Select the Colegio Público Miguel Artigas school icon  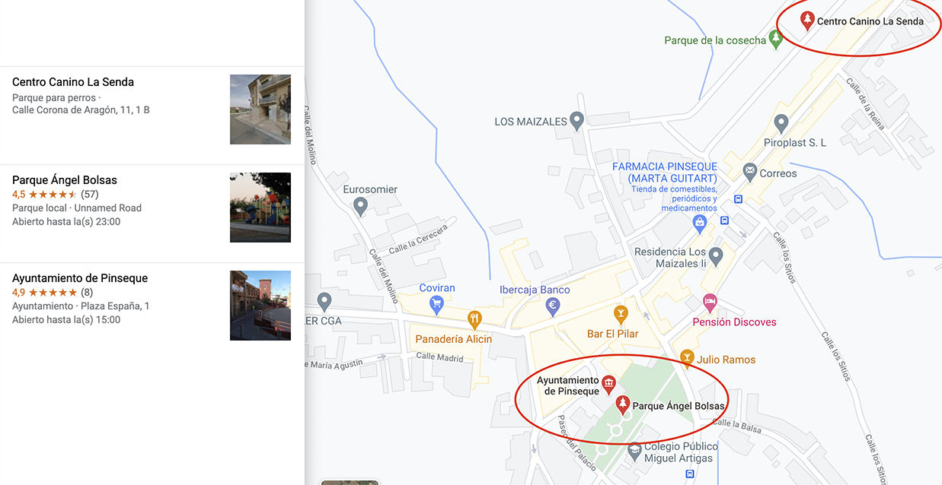pos(634,452)
